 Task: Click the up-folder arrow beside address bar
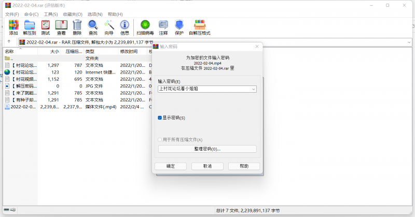pos(9,42)
